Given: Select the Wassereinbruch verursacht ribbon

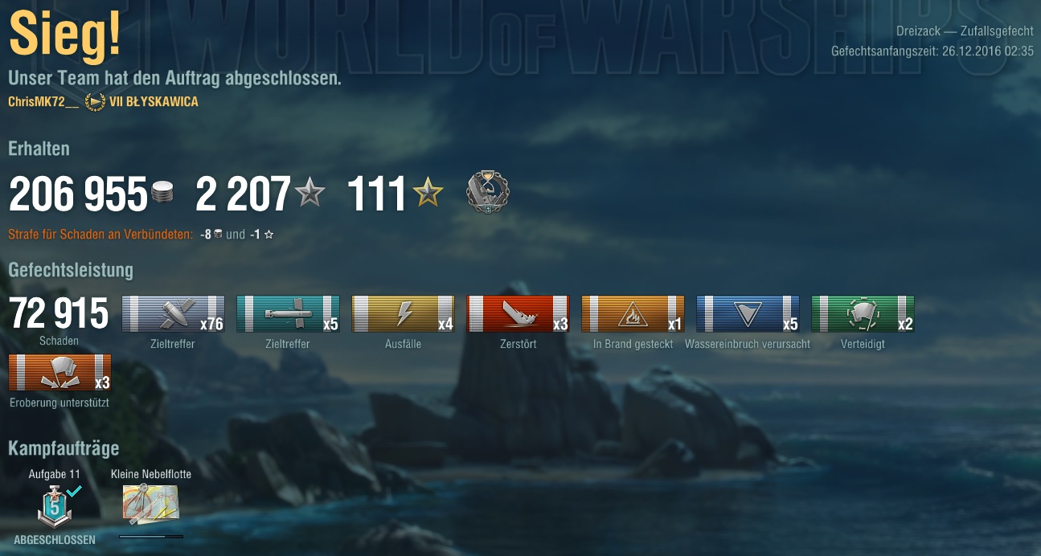Looking at the screenshot, I should (x=748, y=314).
